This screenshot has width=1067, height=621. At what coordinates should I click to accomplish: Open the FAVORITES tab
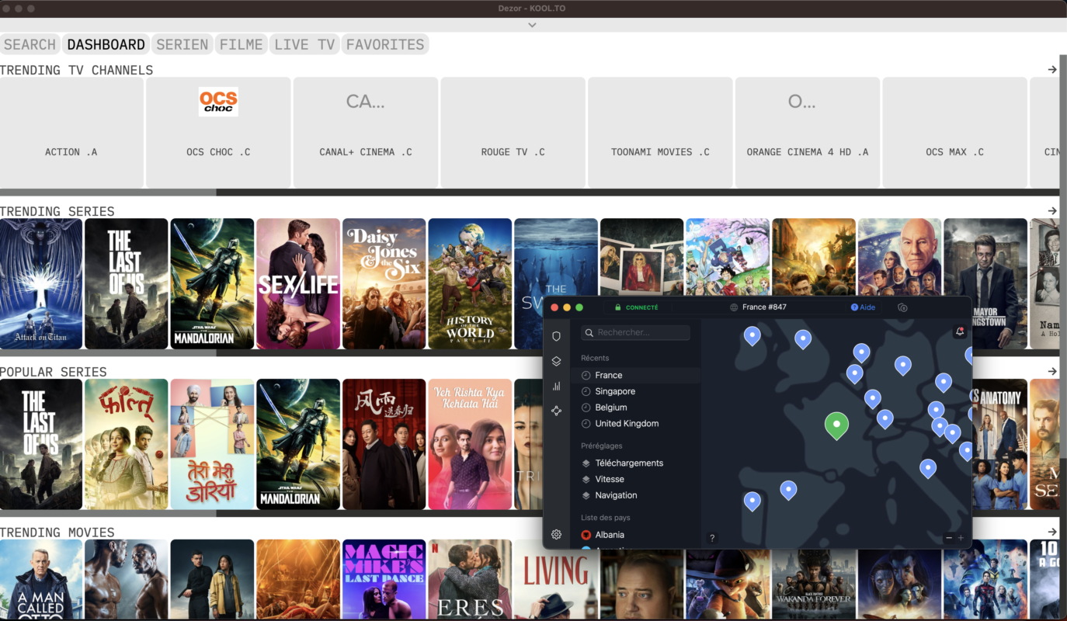tap(385, 44)
